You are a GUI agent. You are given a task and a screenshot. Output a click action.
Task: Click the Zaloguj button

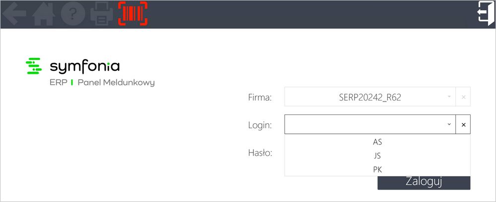coord(424,182)
